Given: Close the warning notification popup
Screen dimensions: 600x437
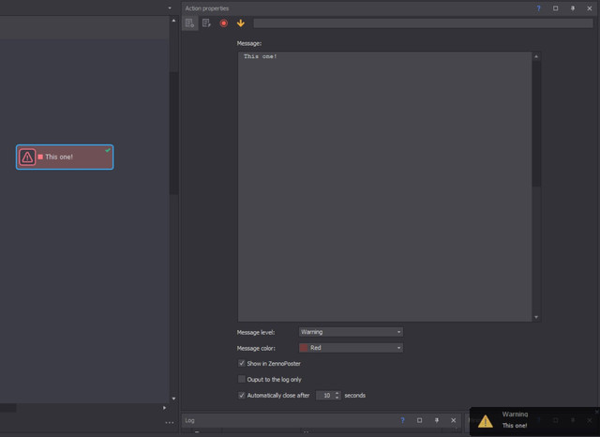Looking at the screenshot, I should (596, 412).
